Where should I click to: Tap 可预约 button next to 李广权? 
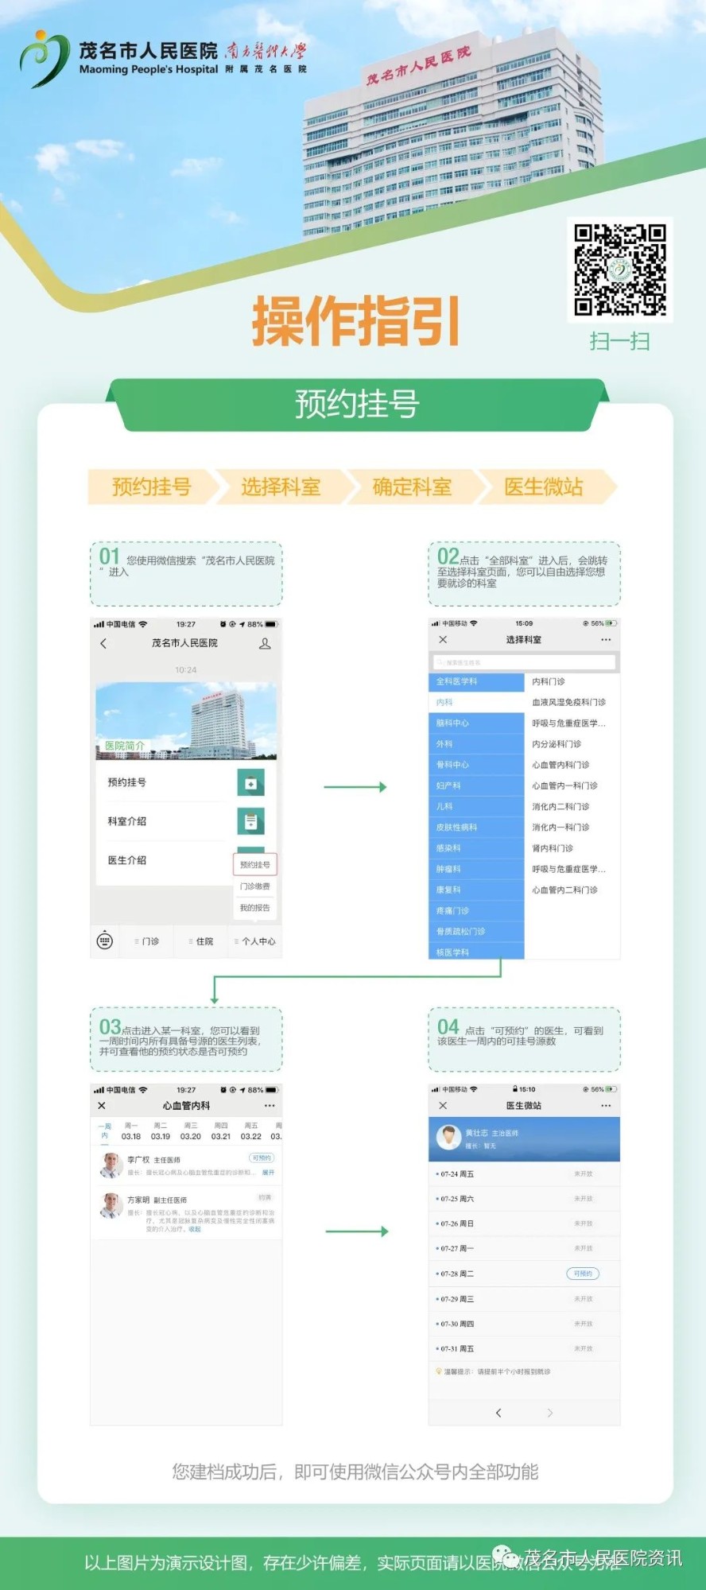coord(262,1158)
